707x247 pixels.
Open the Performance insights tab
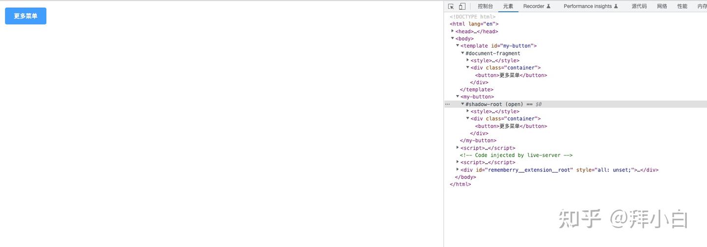point(591,6)
